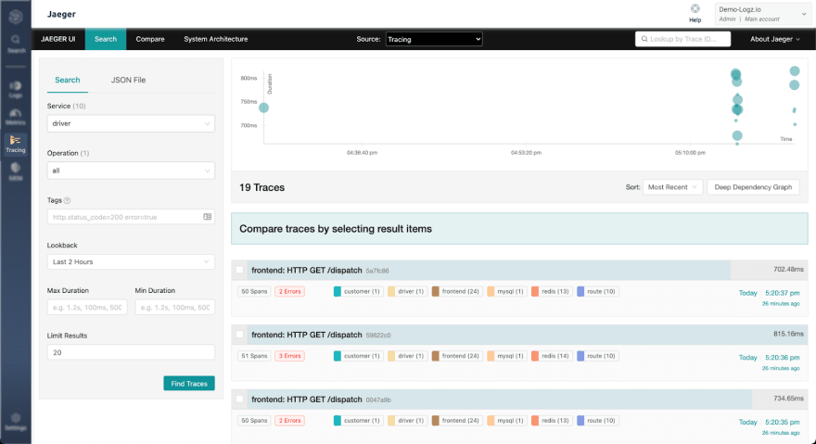Open the Sort Most Recent dropdown
816x444 pixels.
tap(672, 187)
